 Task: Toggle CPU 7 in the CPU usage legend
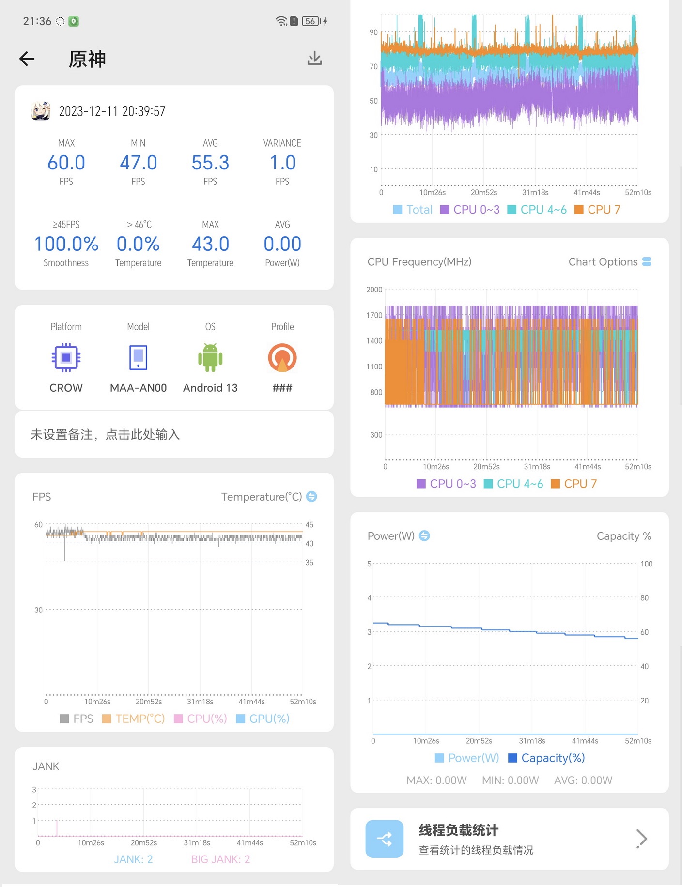pyautogui.click(x=597, y=209)
